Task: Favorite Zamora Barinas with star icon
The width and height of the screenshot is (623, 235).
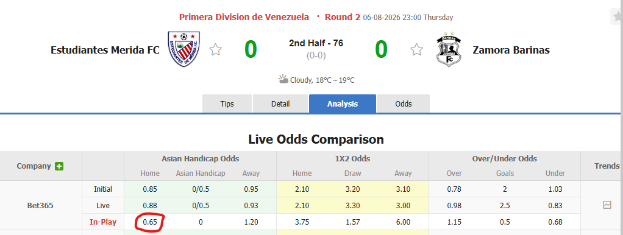Action: pyautogui.click(x=416, y=50)
